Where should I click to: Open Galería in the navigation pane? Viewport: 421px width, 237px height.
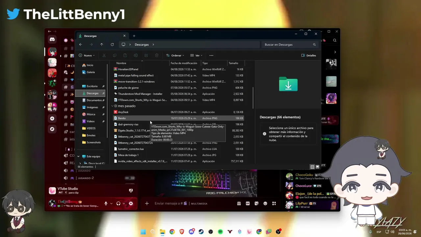(90, 72)
